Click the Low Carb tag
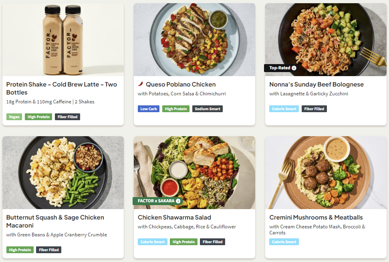Image resolution: width=389 pixels, height=262 pixels. tap(149, 109)
